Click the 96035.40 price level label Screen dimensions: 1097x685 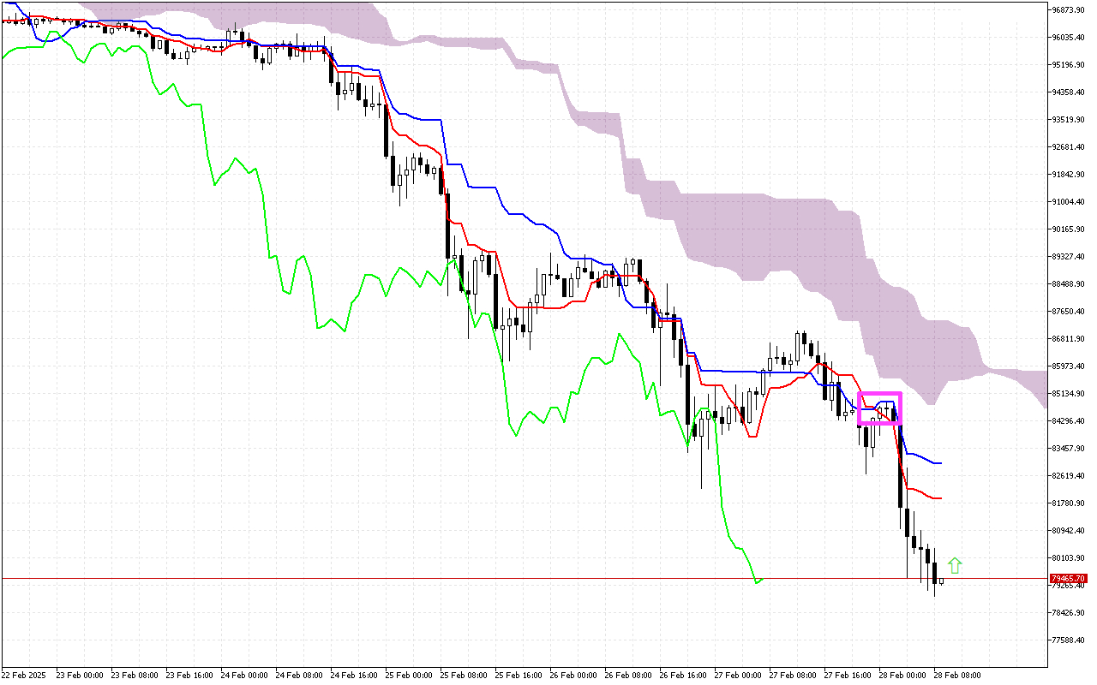(x=1070, y=38)
